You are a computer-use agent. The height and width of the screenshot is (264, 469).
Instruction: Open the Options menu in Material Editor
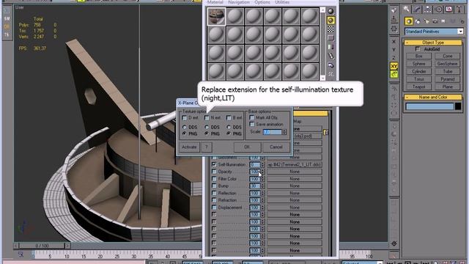(262, 2)
